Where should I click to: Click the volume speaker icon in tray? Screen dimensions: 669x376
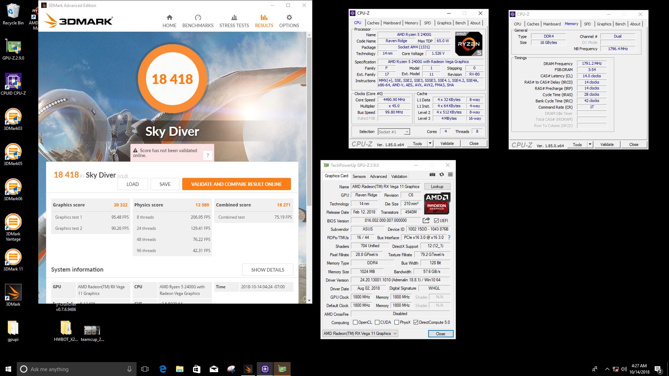(624, 369)
